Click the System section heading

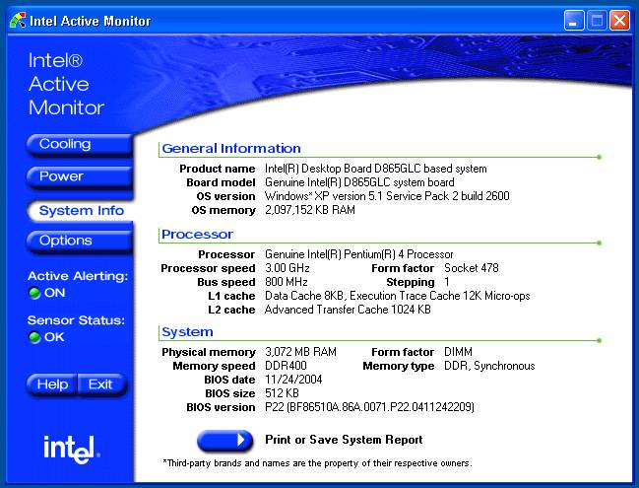tap(187, 331)
